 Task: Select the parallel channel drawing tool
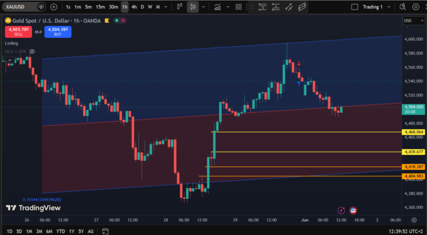pyautogui.click(x=302, y=7)
